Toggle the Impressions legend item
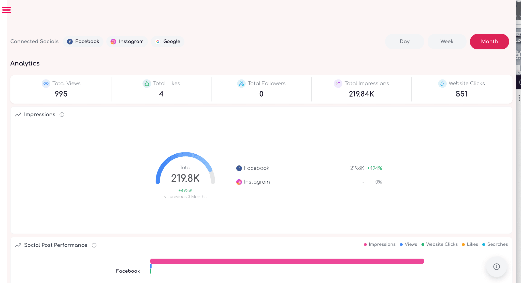This screenshot has height=283, width=521. point(380,244)
